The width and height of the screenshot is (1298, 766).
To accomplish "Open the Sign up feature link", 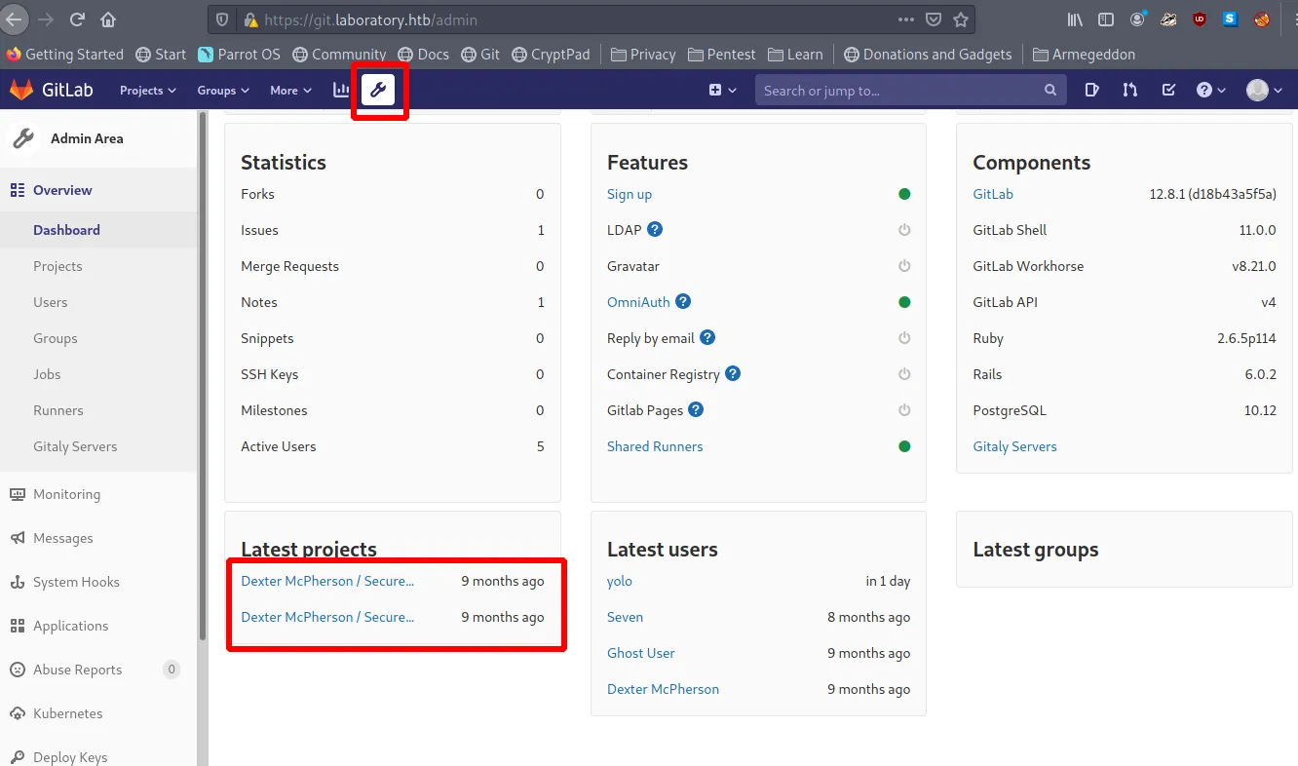I will [x=630, y=194].
